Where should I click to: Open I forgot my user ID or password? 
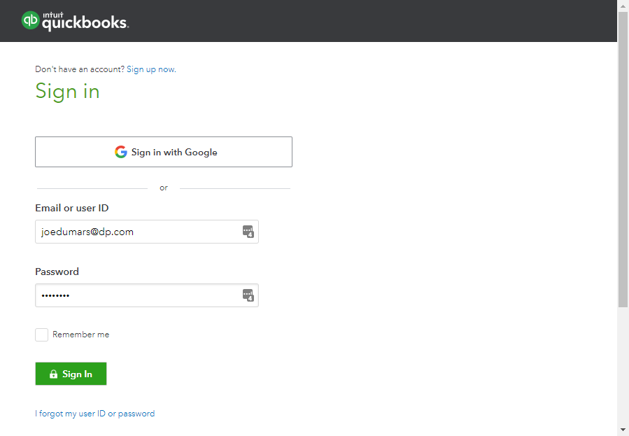[x=95, y=414]
